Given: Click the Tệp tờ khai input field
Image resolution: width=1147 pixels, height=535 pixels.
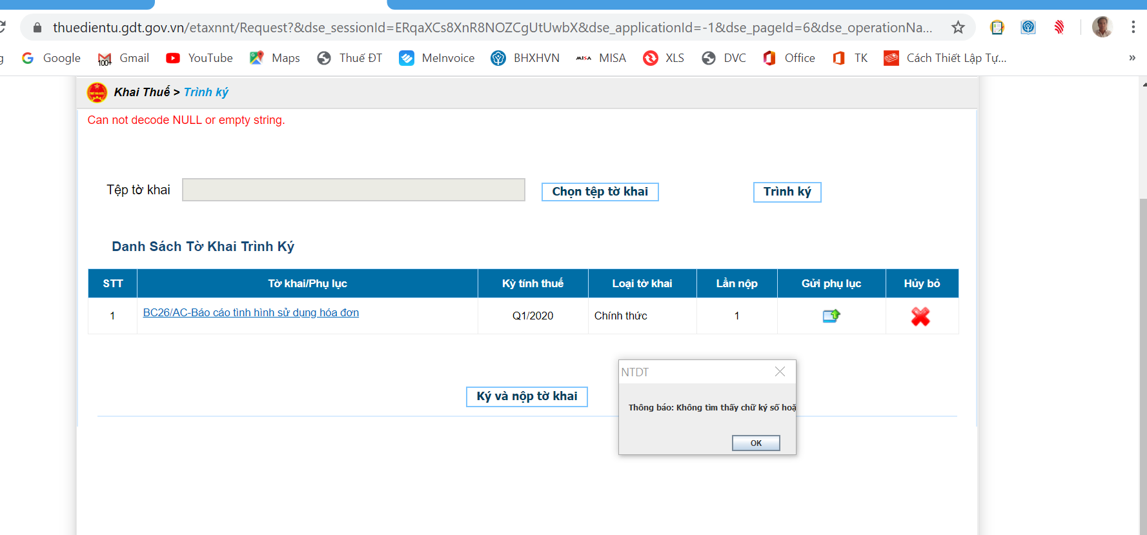Looking at the screenshot, I should (x=353, y=190).
